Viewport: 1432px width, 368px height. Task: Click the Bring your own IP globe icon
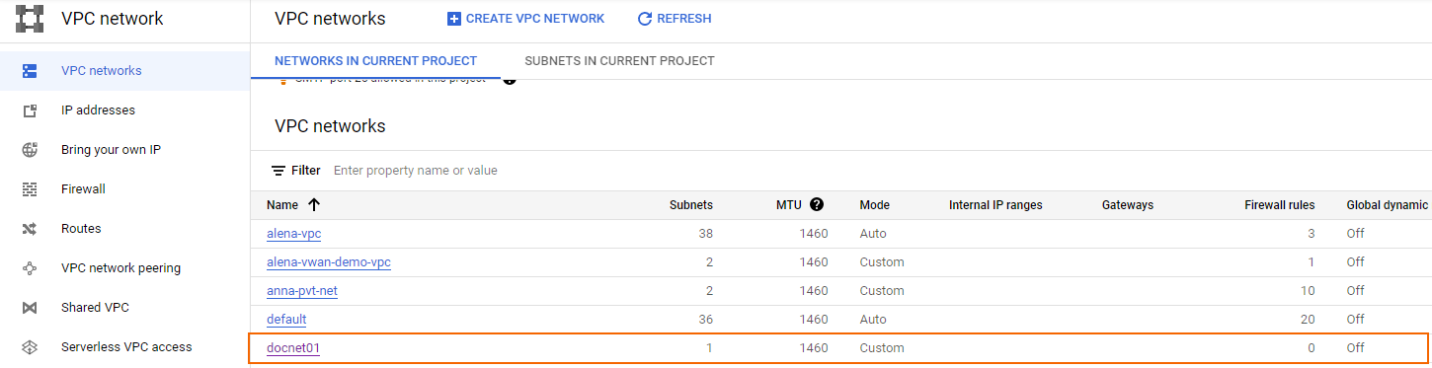tap(30, 150)
